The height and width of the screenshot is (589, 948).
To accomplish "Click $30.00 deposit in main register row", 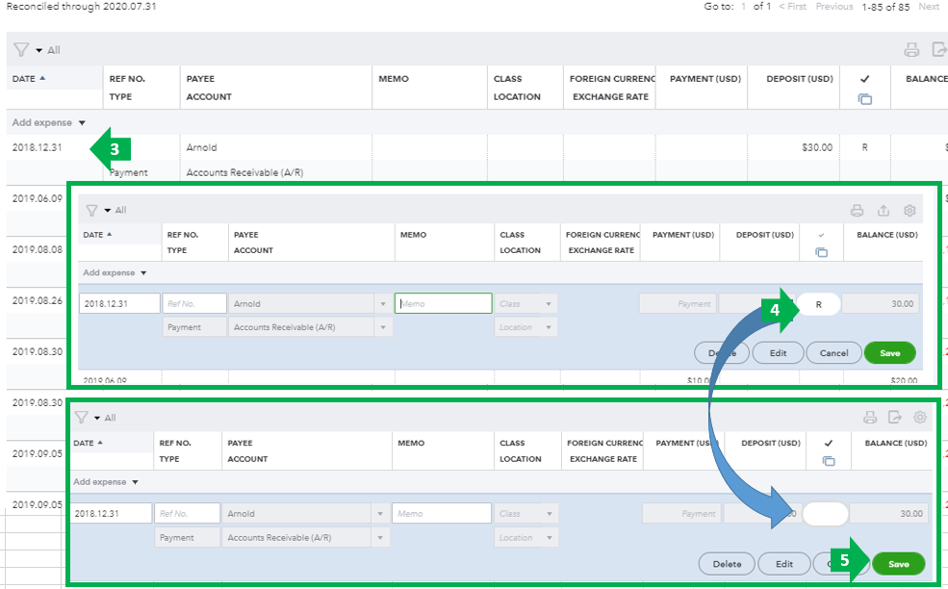I will pyautogui.click(x=817, y=147).
